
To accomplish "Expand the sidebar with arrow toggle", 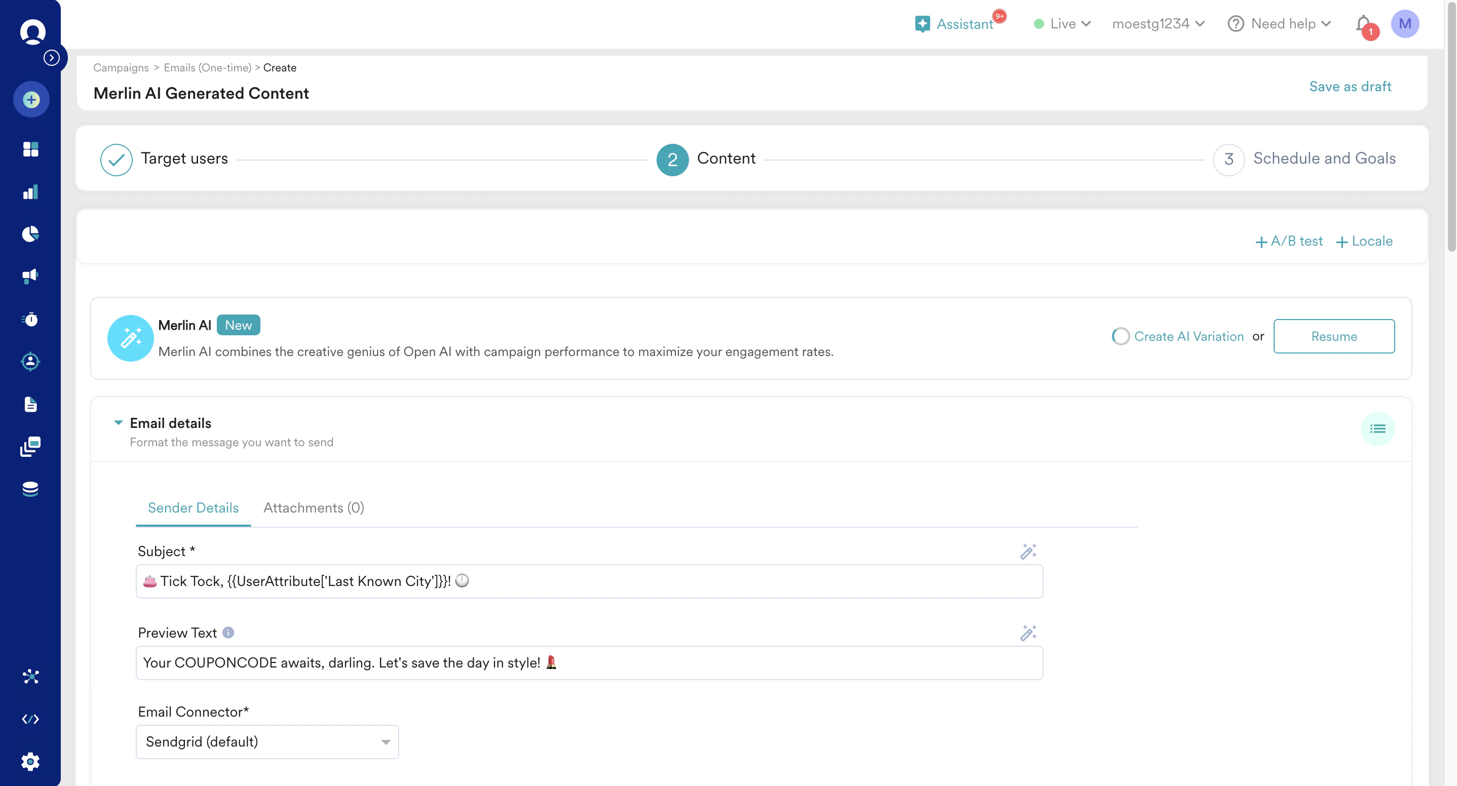I will [52, 58].
